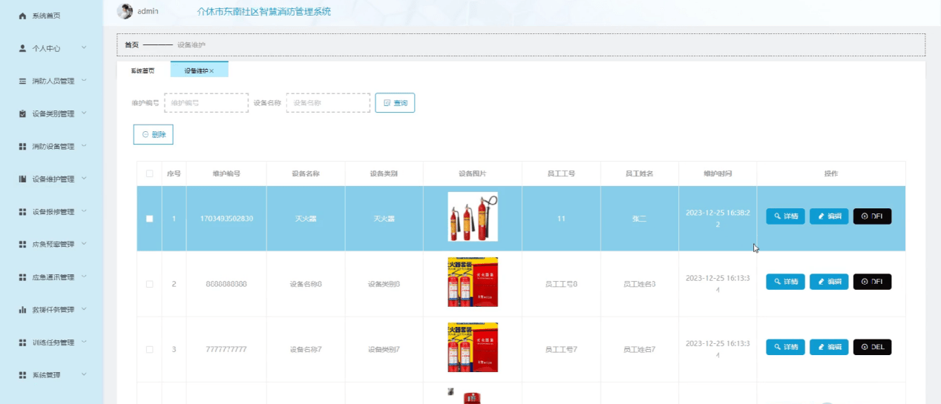
Task: Expand the 消防设备管理 chevron
Action: pos(84,145)
